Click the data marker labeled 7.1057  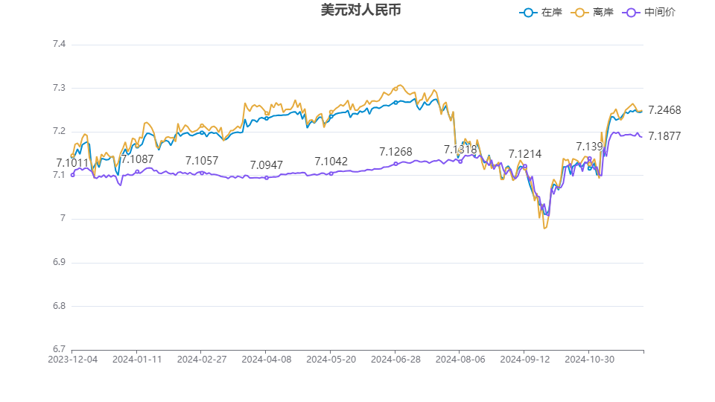[202, 173]
